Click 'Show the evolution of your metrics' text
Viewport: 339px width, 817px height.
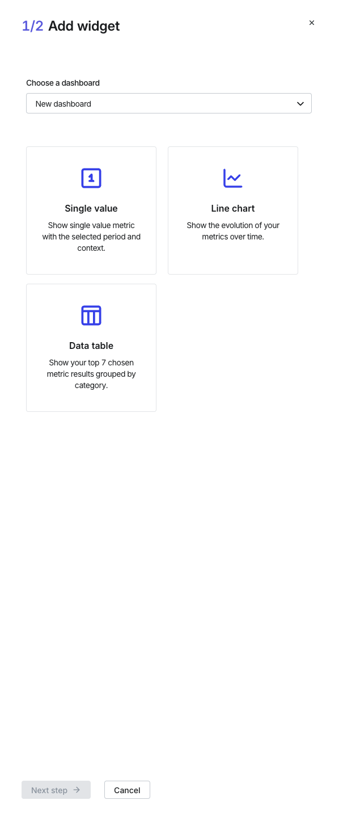coord(233,231)
